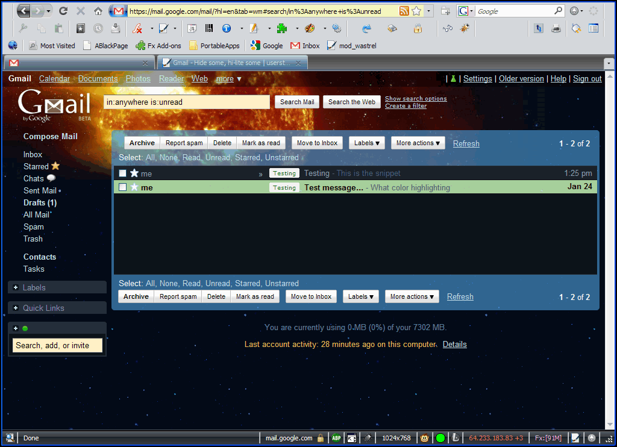Open the bottom More actions dropdown
The height and width of the screenshot is (447, 617).
click(x=412, y=296)
